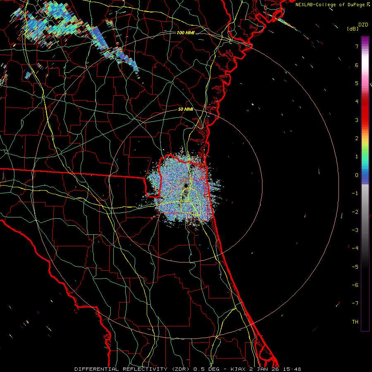
Task: Click the Differential Reflectivity product title caption
Action: pyautogui.click(x=187, y=369)
